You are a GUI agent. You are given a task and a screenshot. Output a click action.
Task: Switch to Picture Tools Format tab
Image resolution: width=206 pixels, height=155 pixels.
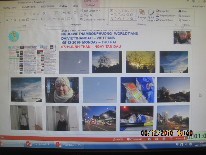(x=90, y=5)
